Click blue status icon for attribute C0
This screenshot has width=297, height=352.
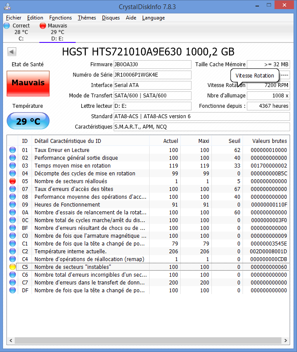[13, 236]
